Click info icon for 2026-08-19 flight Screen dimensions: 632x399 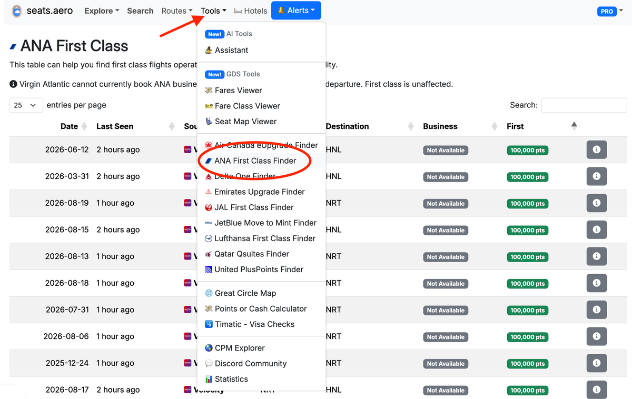[596, 203]
